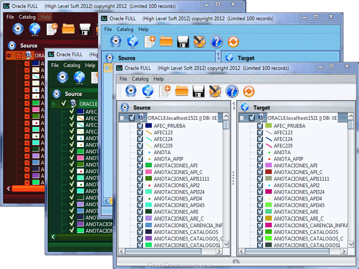Click the open folder icon in front window toolbar
Image resolution: width=359 pixels, height=269 pixels.
182,91
